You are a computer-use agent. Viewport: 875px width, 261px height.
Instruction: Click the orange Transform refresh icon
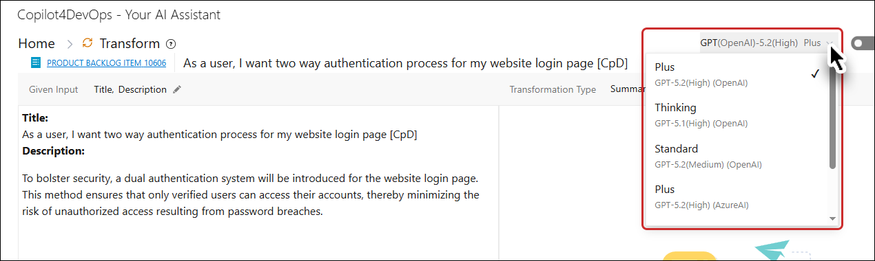pos(87,43)
